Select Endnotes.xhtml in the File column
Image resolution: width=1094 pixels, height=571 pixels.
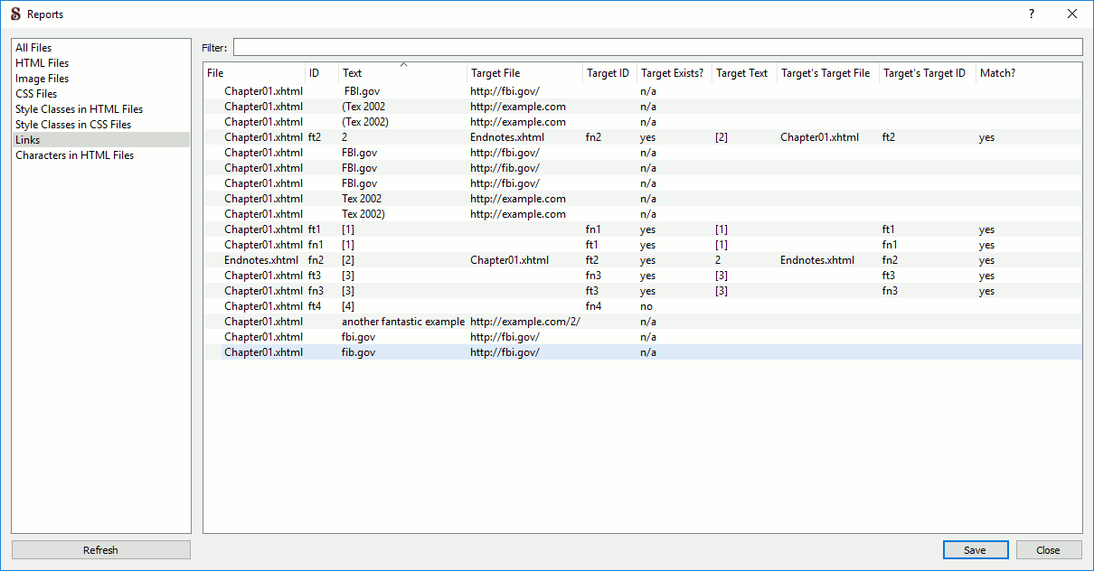[261, 260]
